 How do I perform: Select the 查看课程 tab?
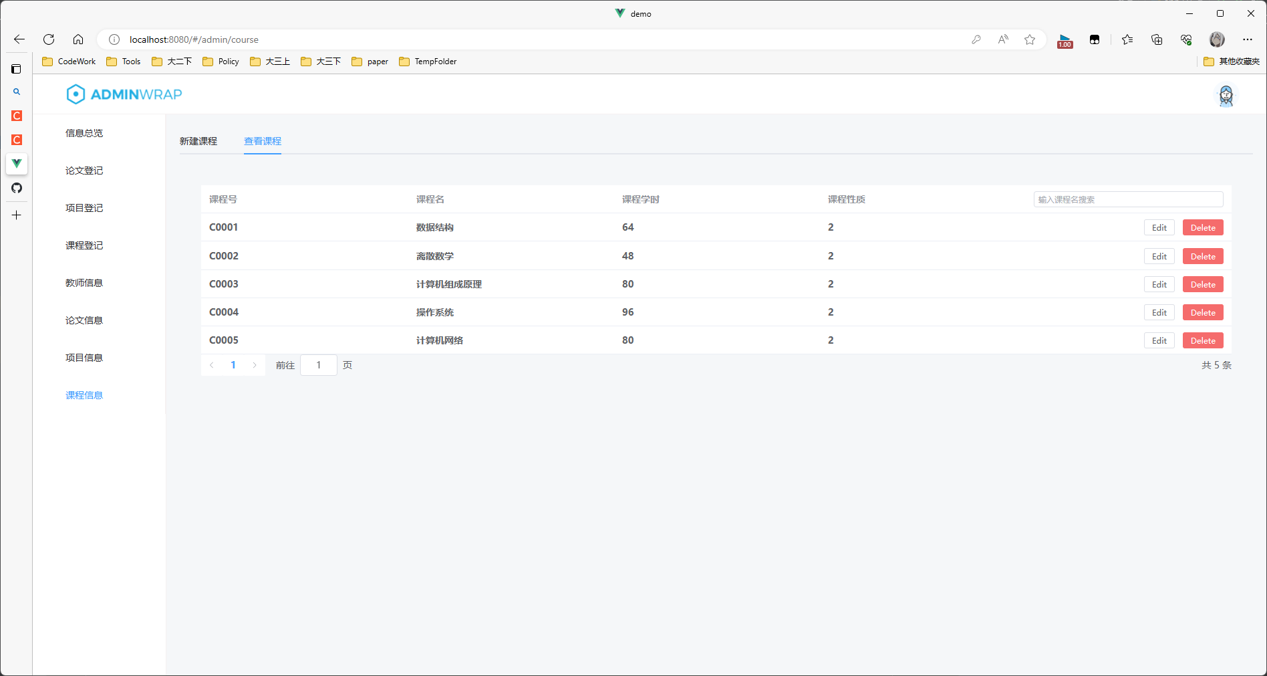pyautogui.click(x=262, y=141)
